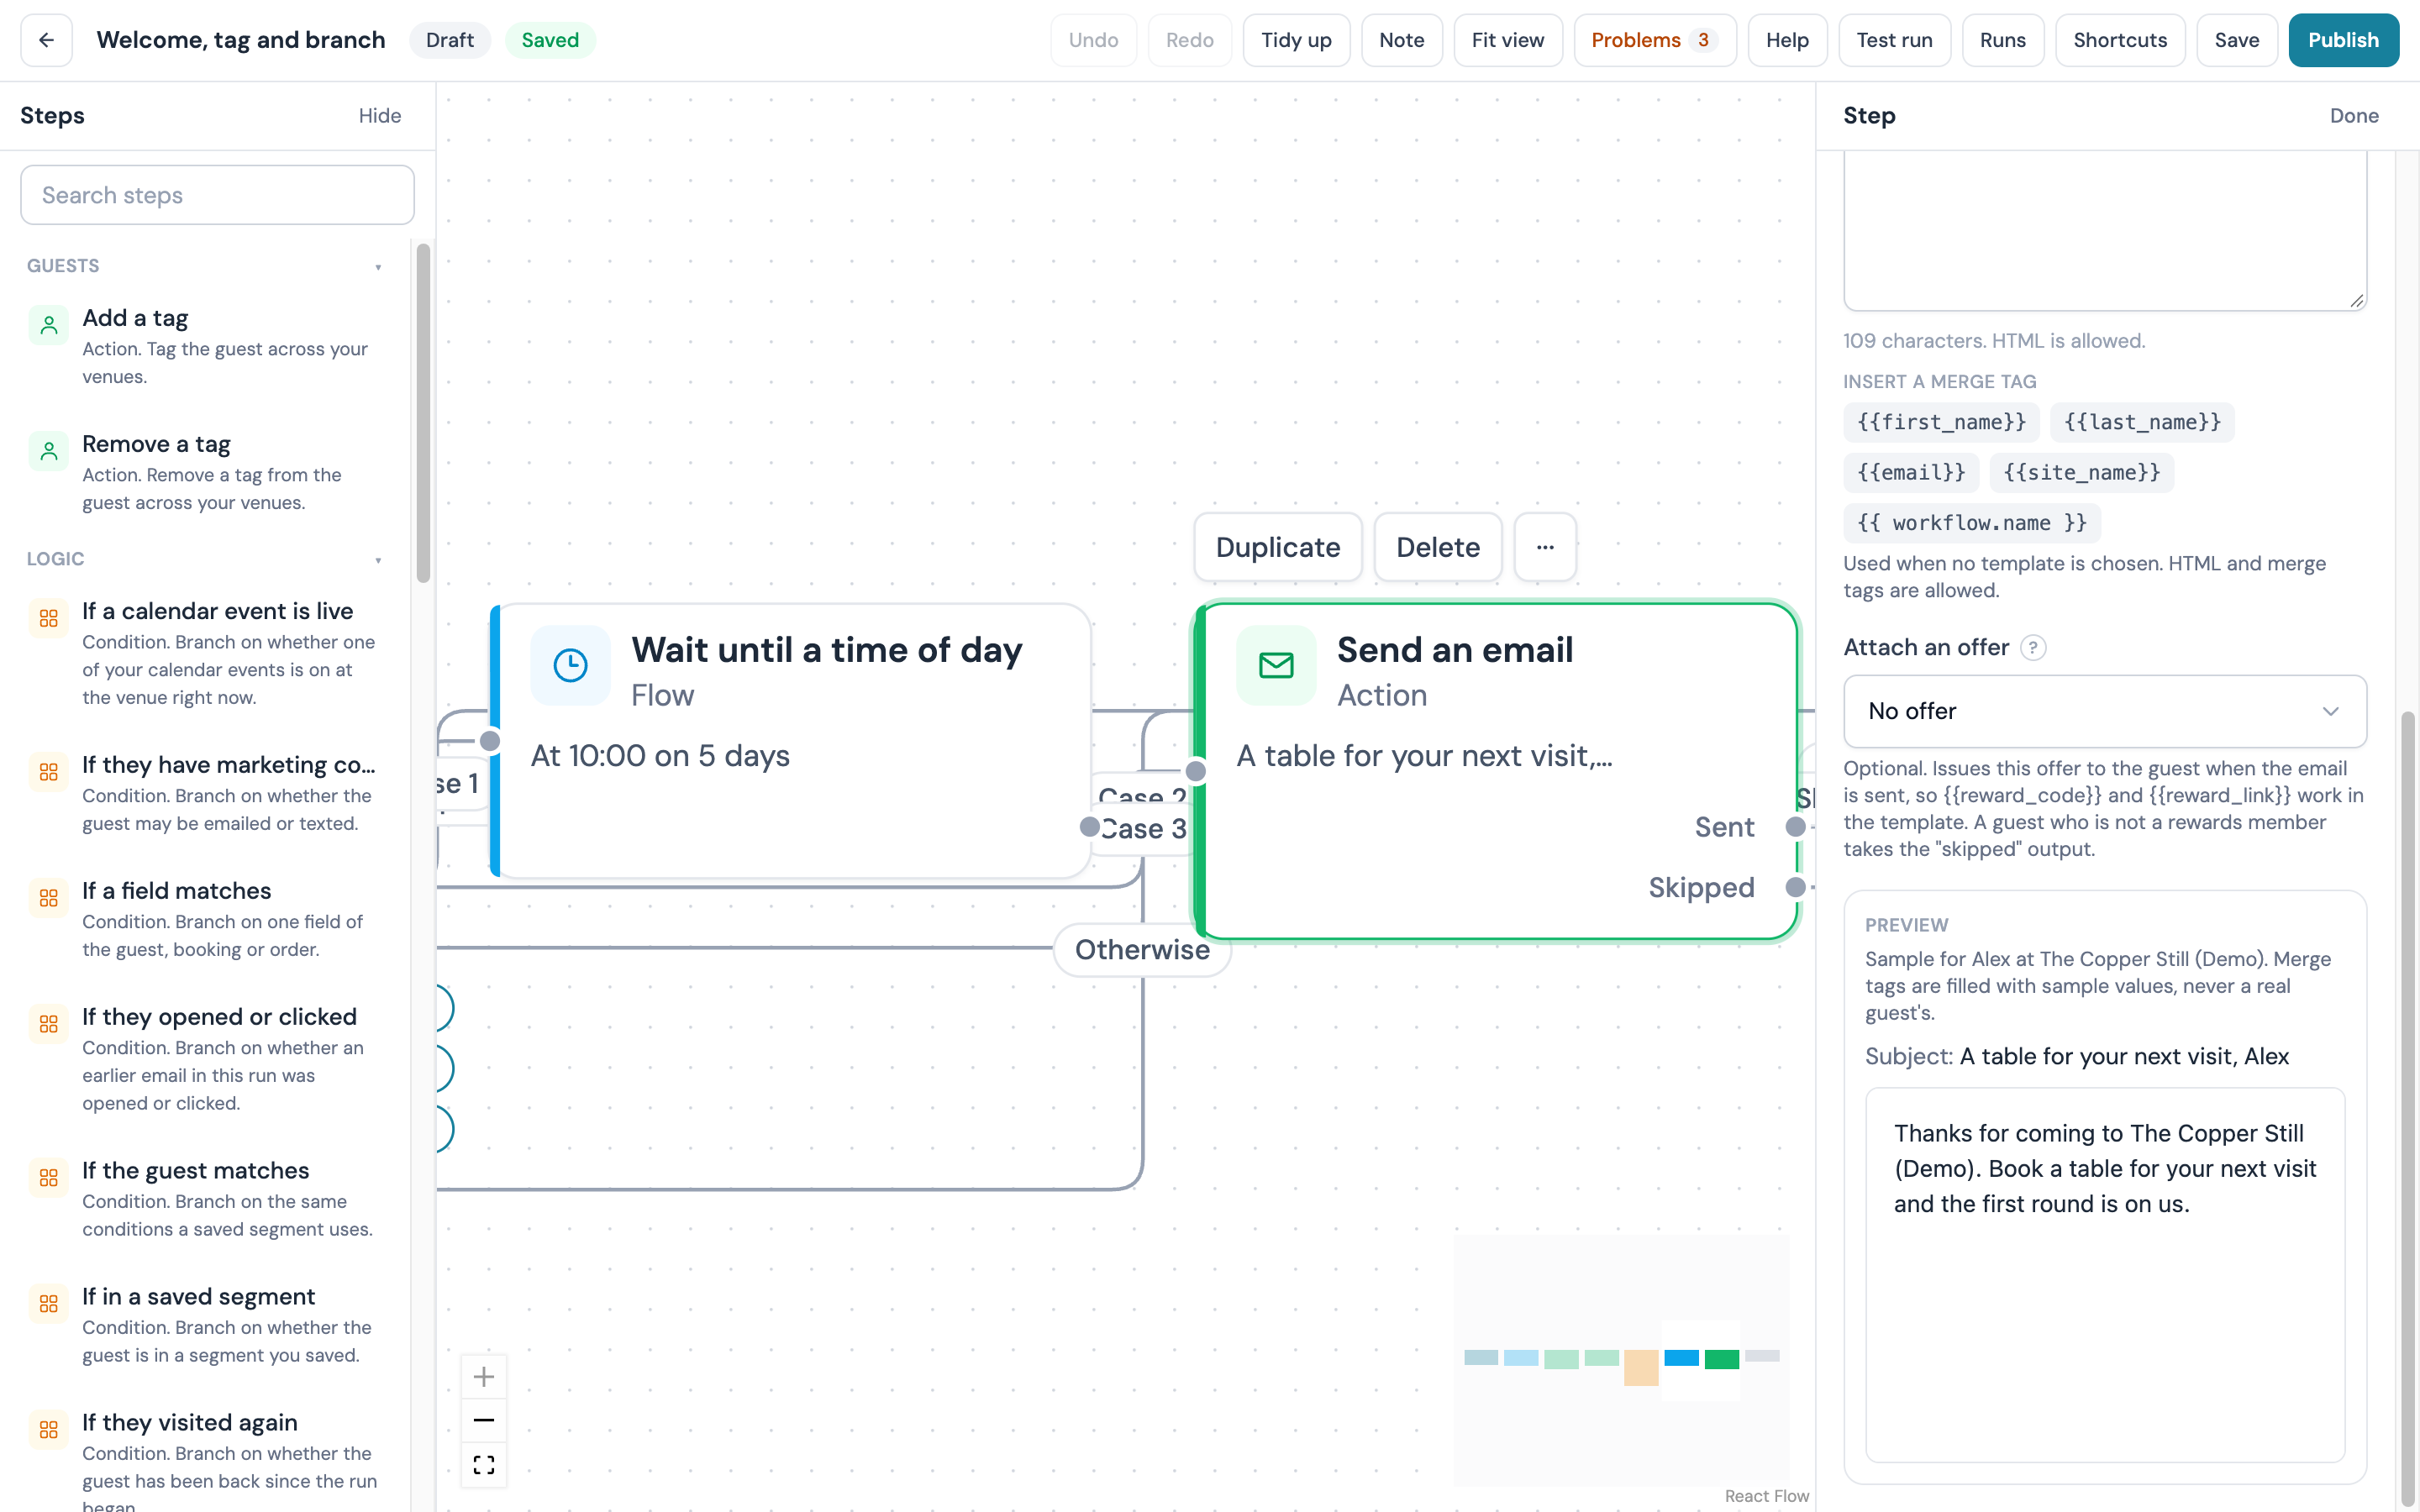Open Help

(x=1787, y=40)
